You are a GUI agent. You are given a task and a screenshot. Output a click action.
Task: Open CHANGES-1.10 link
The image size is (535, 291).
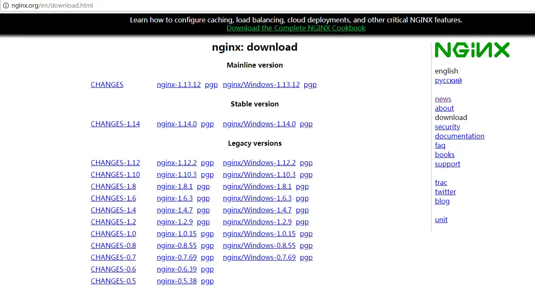click(115, 174)
